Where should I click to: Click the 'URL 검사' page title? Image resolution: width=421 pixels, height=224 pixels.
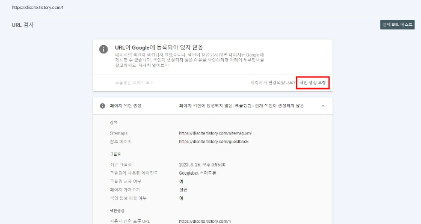click(x=23, y=25)
